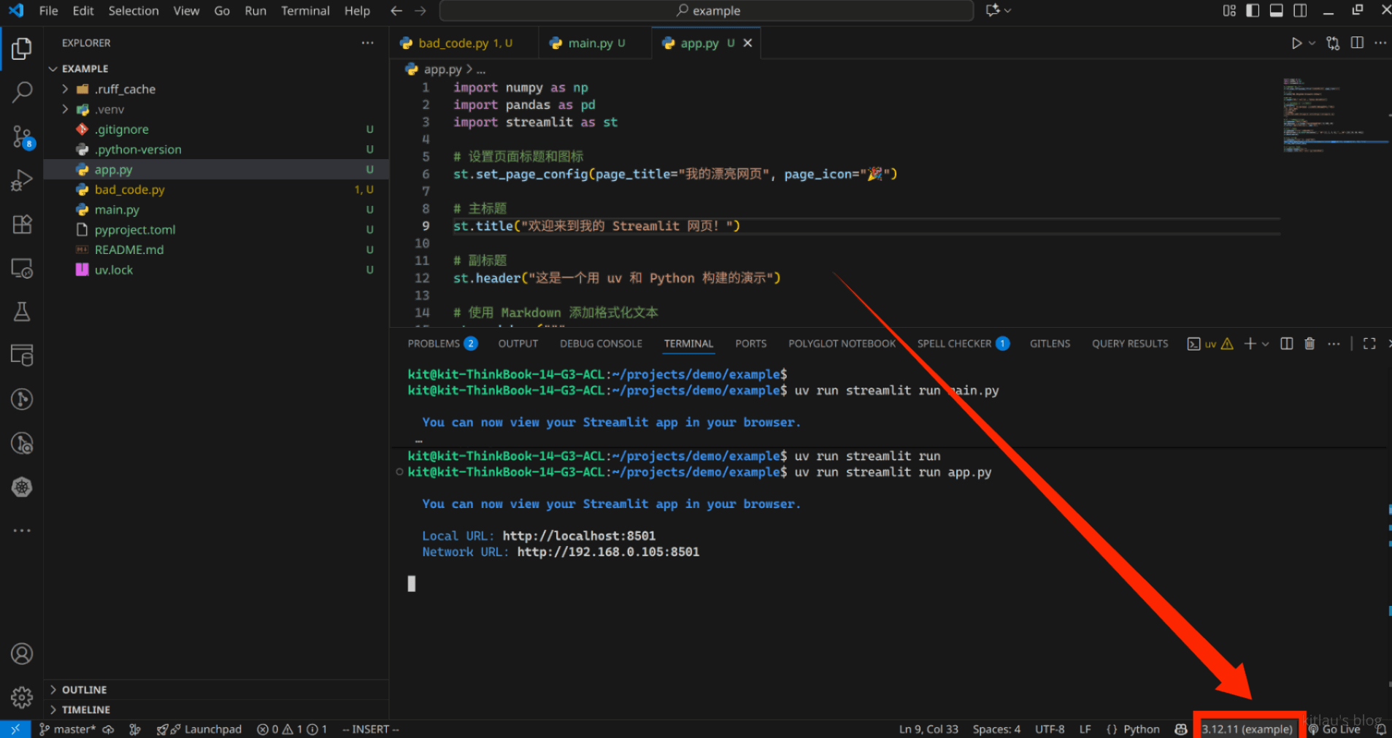The width and height of the screenshot is (1392, 738).
Task: Open Source Control view with 8 changes
Action: tap(22, 137)
